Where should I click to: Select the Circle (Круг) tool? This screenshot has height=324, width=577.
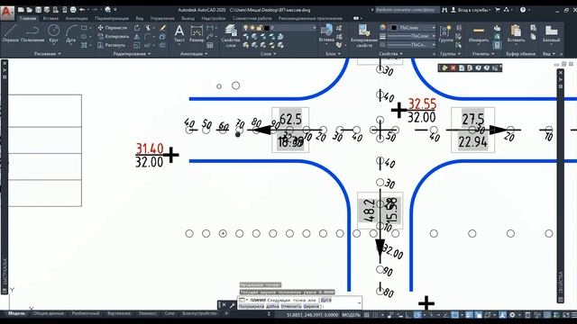(54, 33)
